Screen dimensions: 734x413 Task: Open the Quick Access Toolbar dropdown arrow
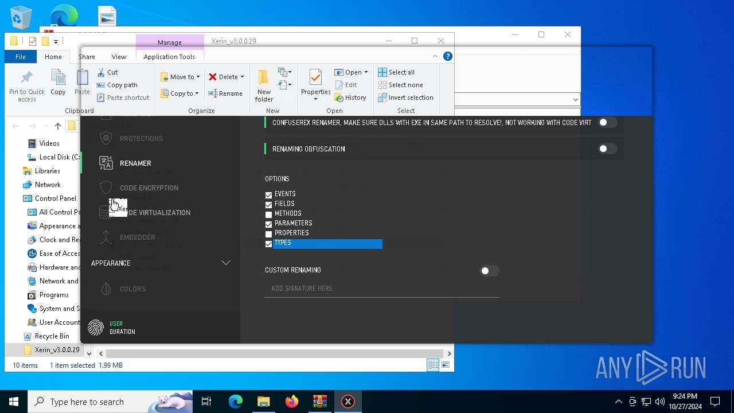click(56, 41)
